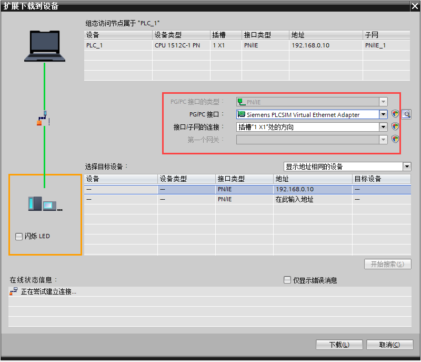Click the shield icon beside 第一个网关

point(395,139)
